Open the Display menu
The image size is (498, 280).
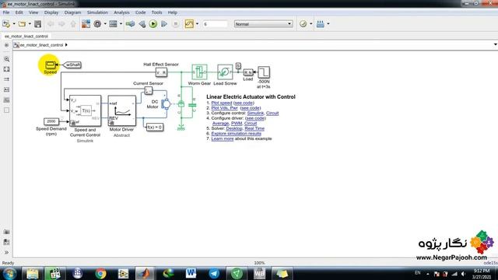51,12
